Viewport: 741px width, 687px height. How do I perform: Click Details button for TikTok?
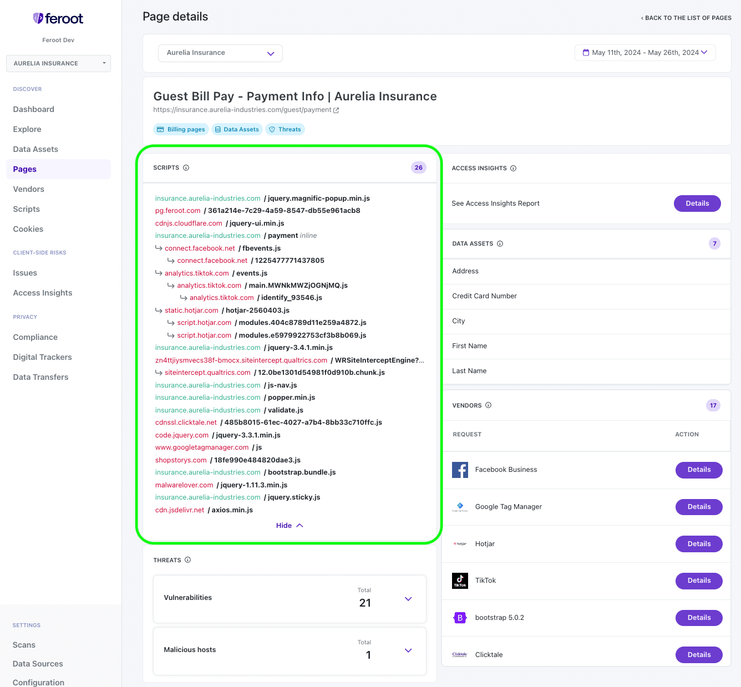coord(699,581)
